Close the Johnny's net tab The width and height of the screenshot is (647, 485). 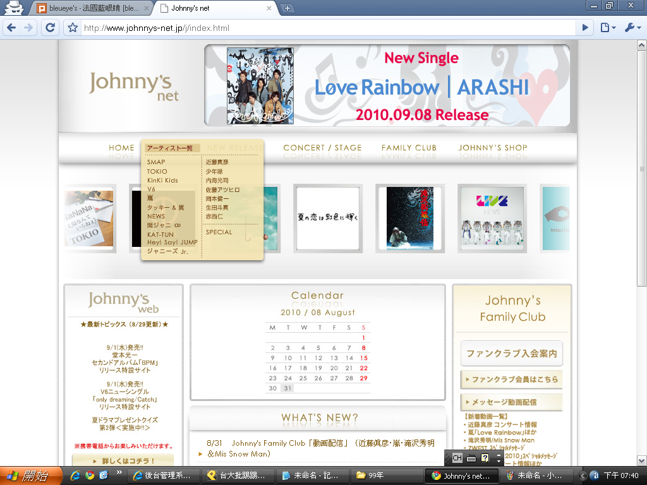269,8
